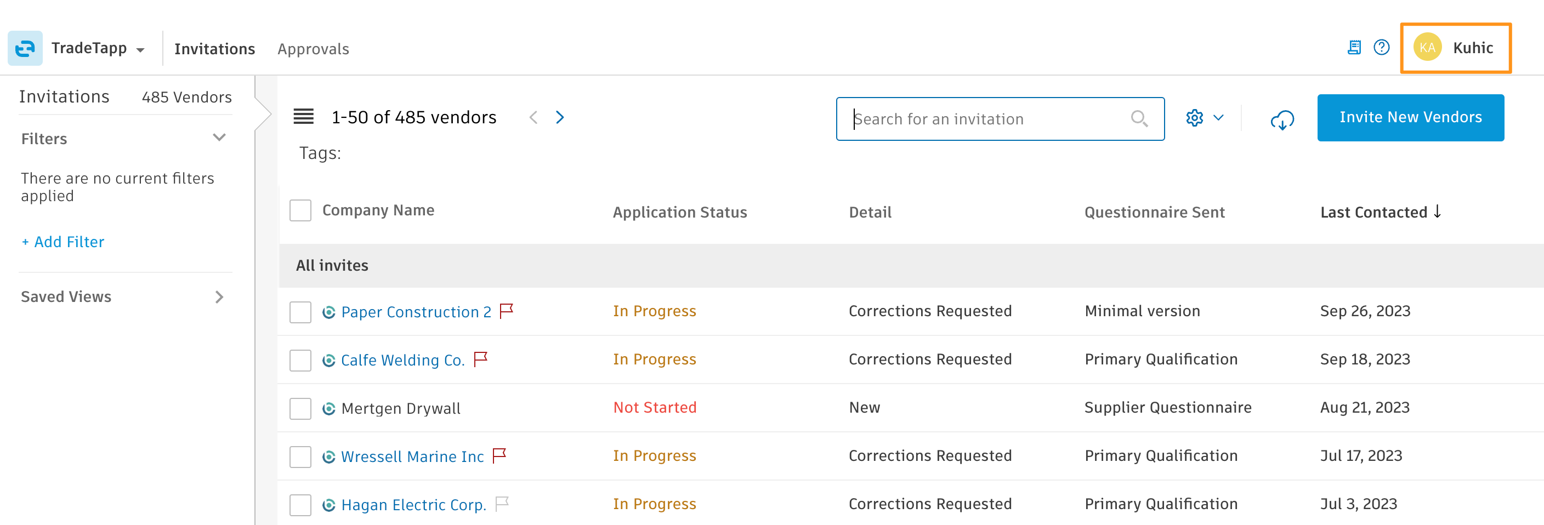Click the Invite New Vendors button
The height and width of the screenshot is (525, 1544).
pos(1410,117)
